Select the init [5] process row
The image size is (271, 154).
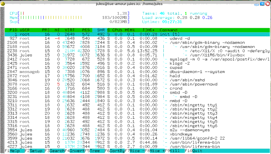(x=137, y=34)
